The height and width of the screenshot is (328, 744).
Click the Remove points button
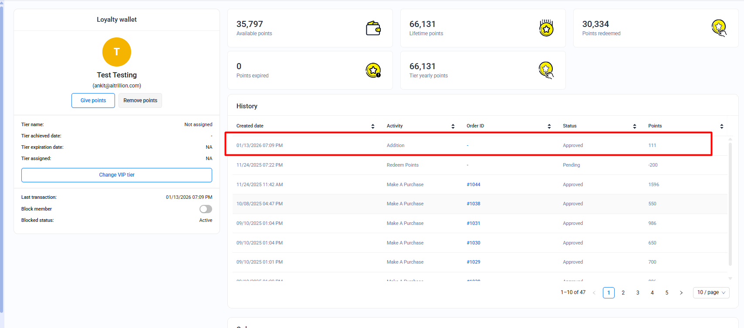coord(140,100)
